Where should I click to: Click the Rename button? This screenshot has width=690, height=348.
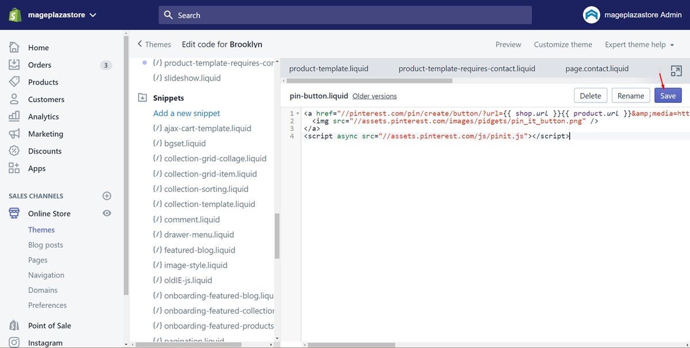tap(631, 96)
